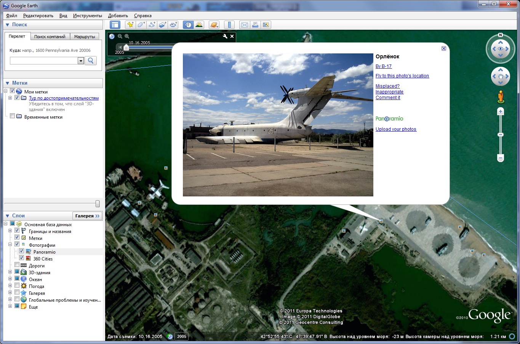The height and width of the screenshot is (344, 520).
Task: Toggle the Метки layer checkbox
Action: tap(17, 238)
